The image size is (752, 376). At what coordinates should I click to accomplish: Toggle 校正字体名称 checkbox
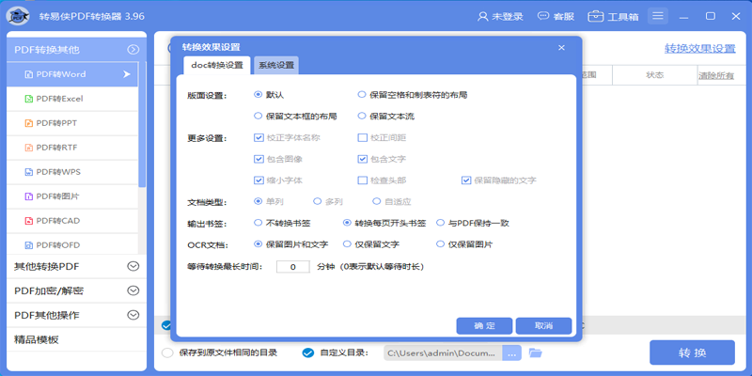coord(258,137)
